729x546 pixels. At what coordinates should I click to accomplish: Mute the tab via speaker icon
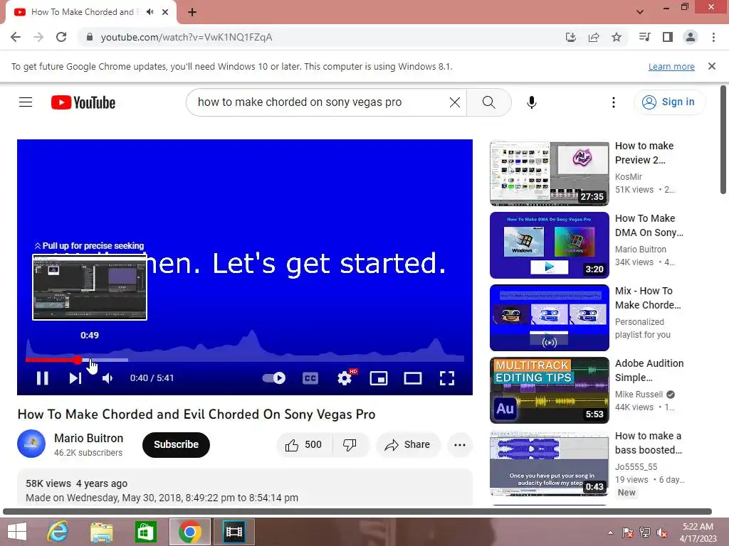tap(150, 12)
